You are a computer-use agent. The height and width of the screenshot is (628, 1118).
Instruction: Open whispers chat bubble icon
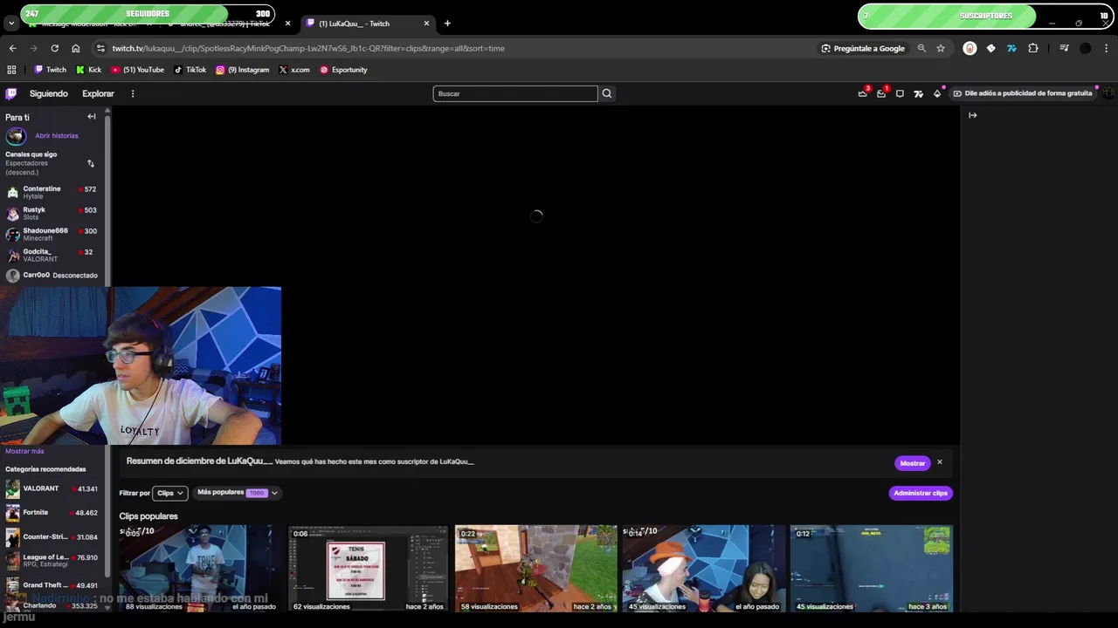tap(900, 93)
